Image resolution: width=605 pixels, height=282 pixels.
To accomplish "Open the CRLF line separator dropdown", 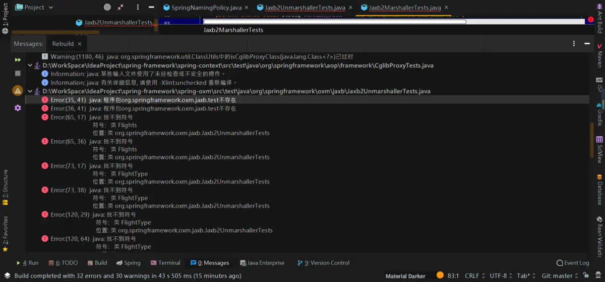I will [475, 276].
